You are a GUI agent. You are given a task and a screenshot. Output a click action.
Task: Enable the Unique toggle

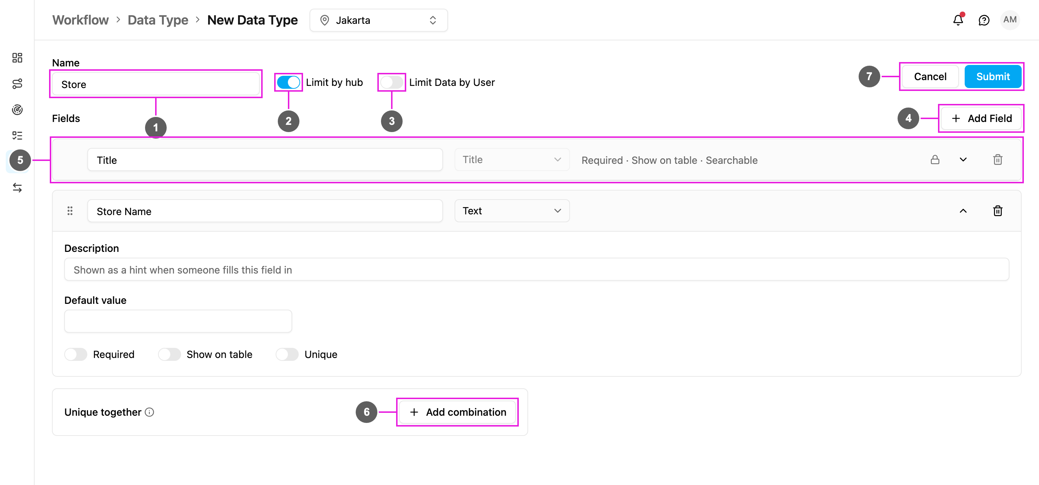click(287, 354)
